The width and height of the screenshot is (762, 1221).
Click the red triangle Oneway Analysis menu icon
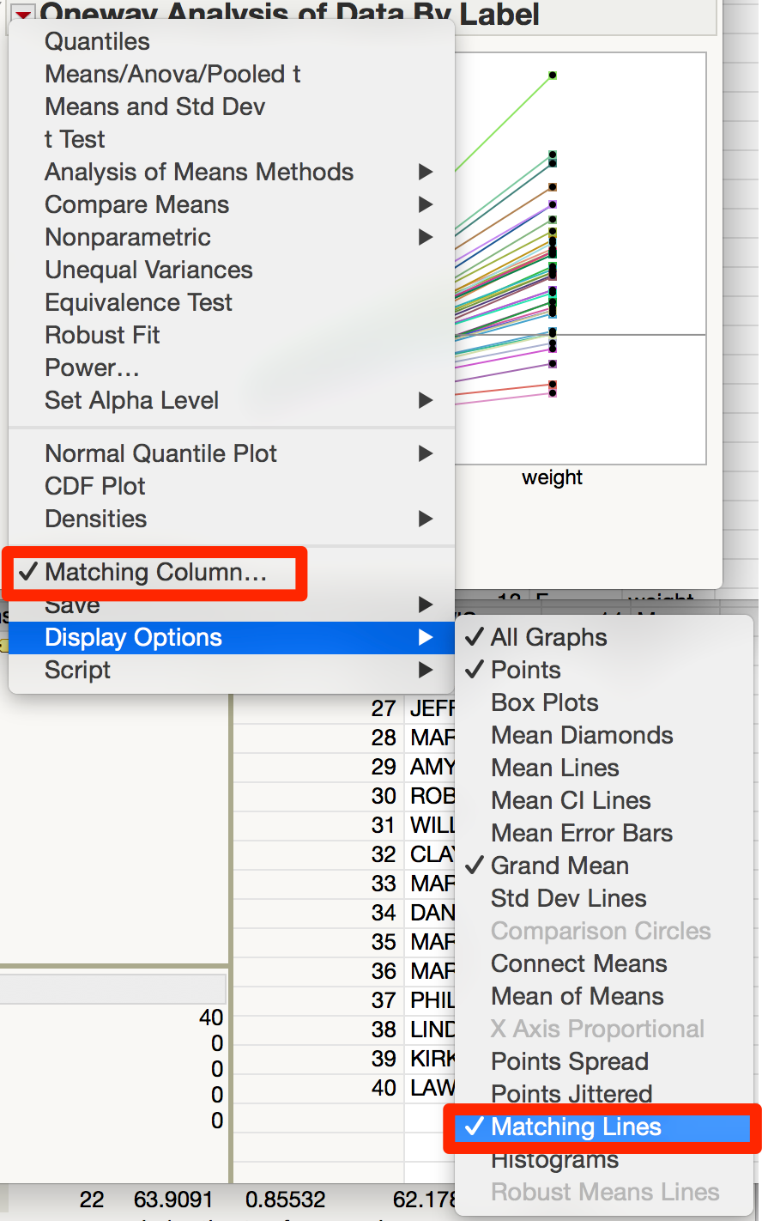tap(23, 13)
